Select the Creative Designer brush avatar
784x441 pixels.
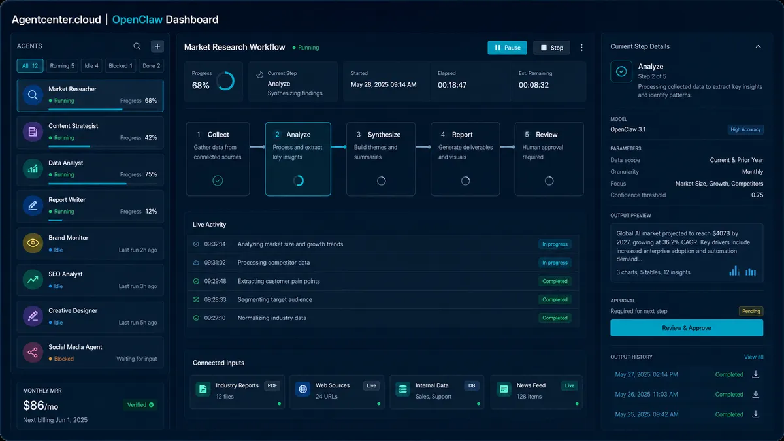click(x=33, y=316)
